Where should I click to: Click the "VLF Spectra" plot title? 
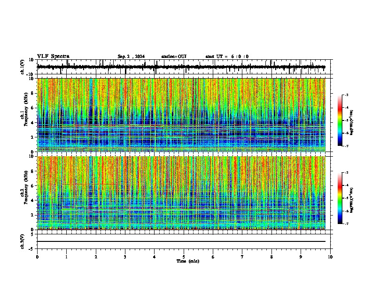[53, 56]
